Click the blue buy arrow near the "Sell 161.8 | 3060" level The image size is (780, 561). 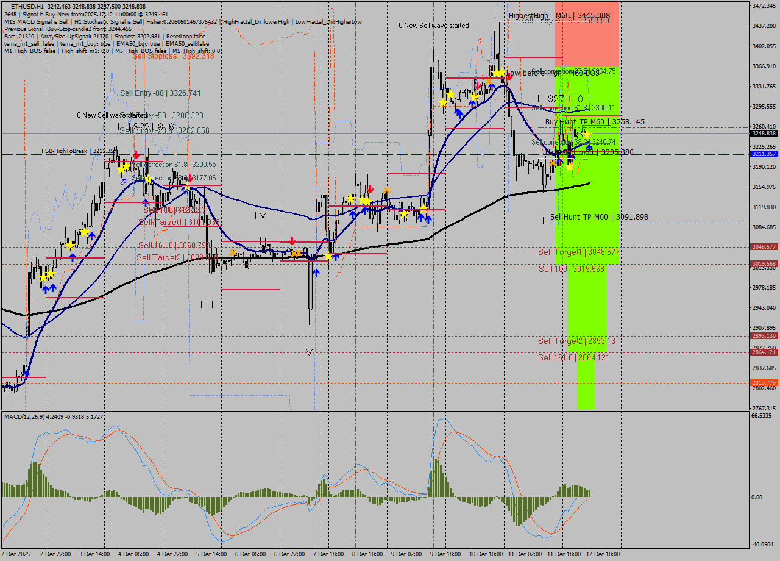317,271
